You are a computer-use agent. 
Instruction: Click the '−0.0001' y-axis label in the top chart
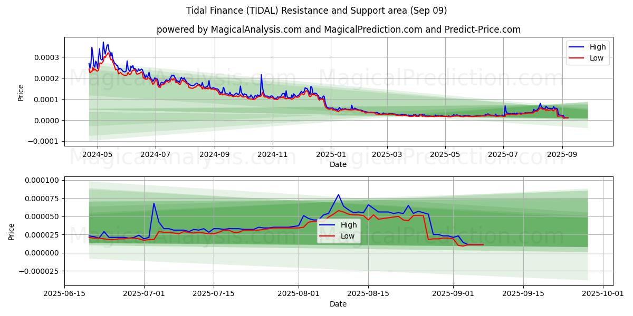coord(44,141)
